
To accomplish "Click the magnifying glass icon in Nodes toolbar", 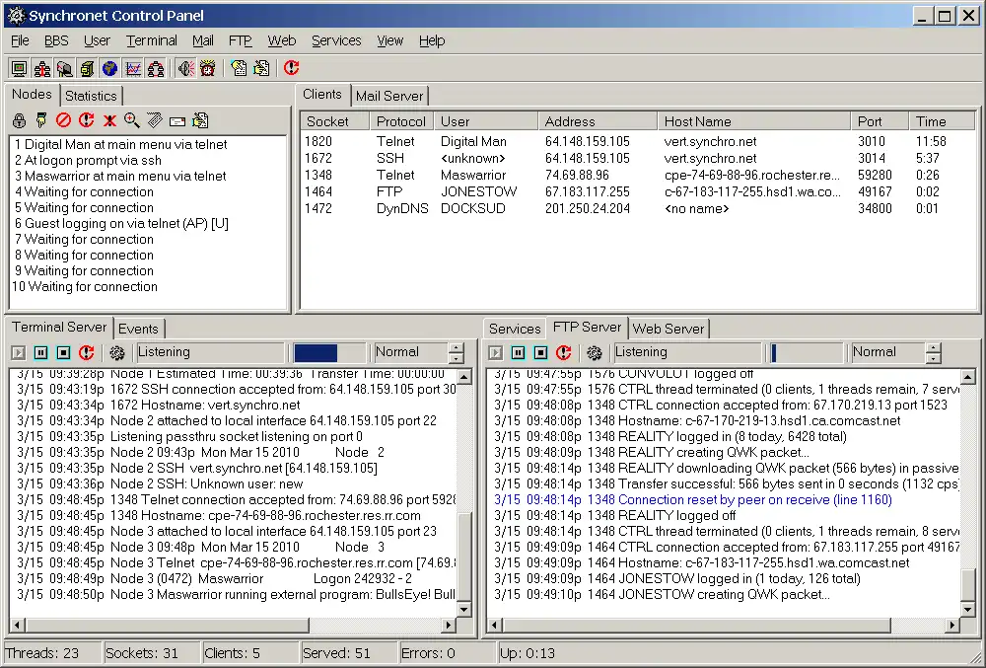I will (131, 120).
